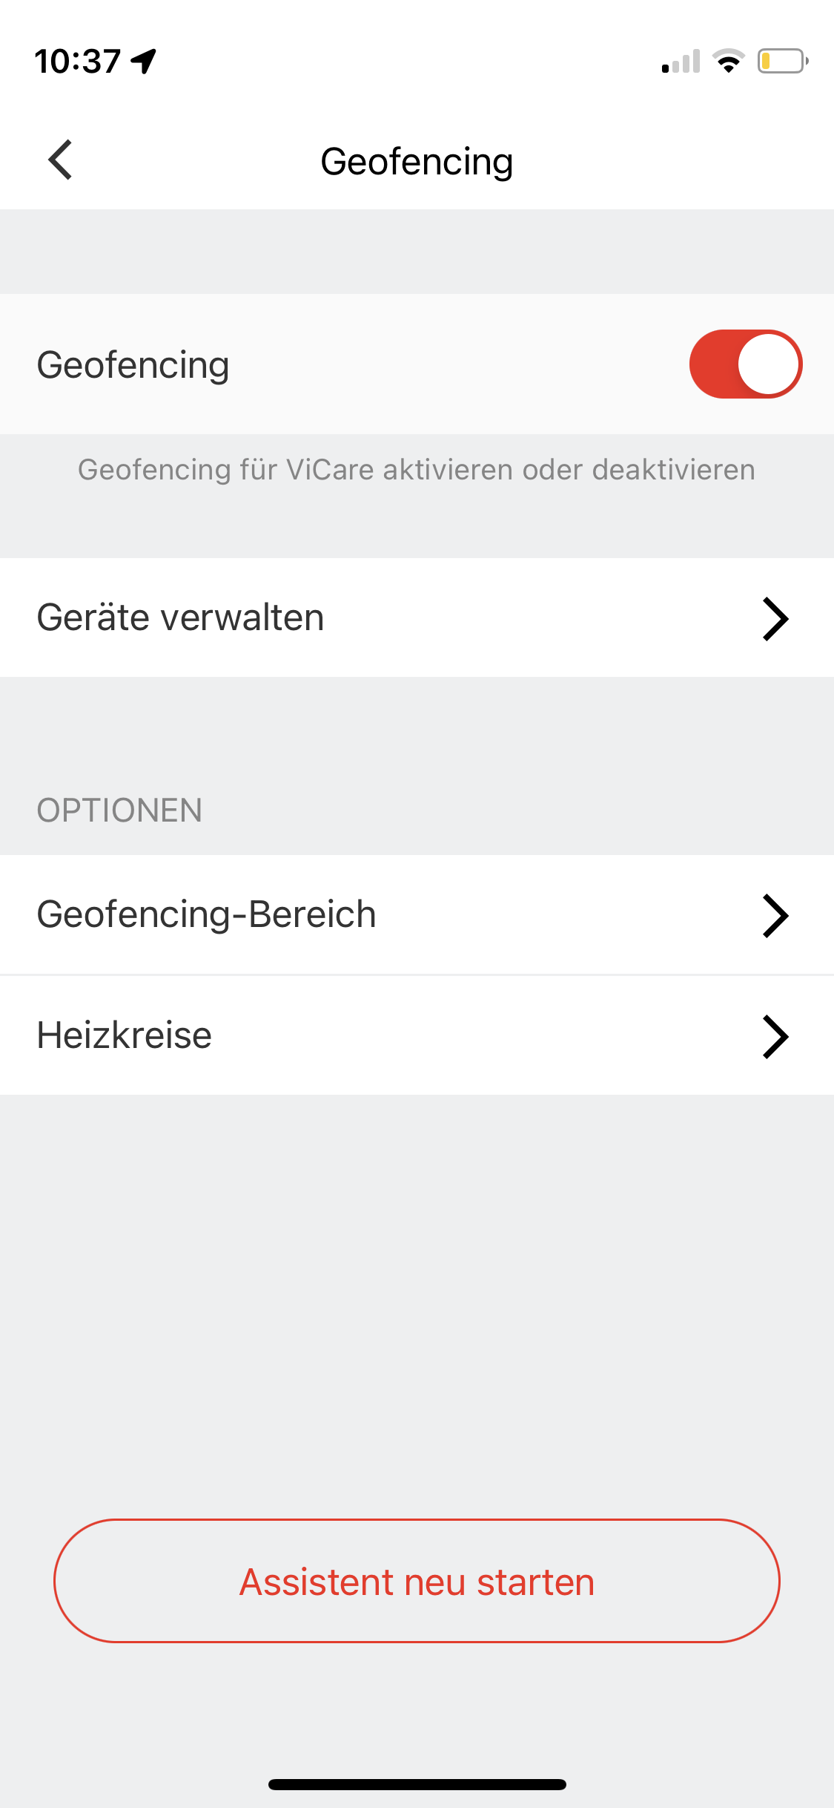Click the Assistent neu starten button
This screenshot has height=1808, width=834.
point(417,1581)
